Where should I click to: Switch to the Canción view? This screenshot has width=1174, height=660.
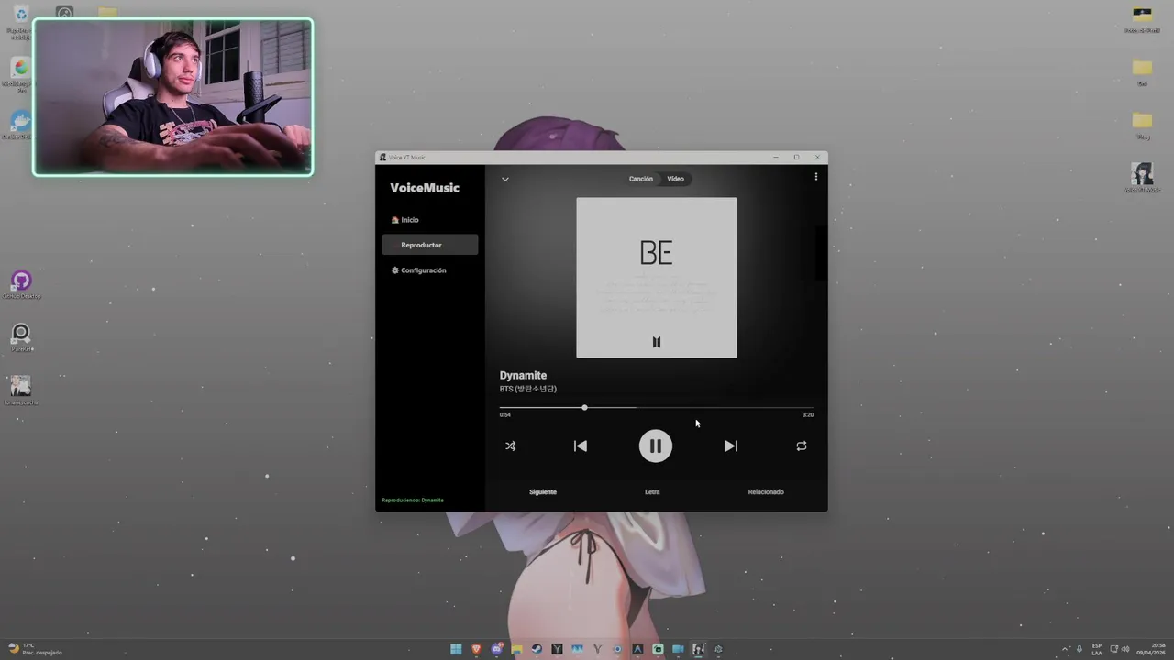click(x=640, y=179)
